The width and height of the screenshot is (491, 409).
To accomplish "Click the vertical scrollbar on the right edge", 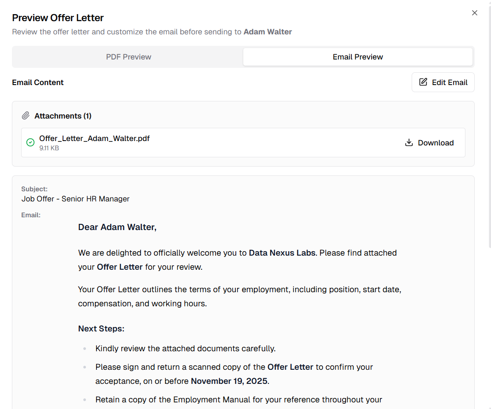I will 489,132.
